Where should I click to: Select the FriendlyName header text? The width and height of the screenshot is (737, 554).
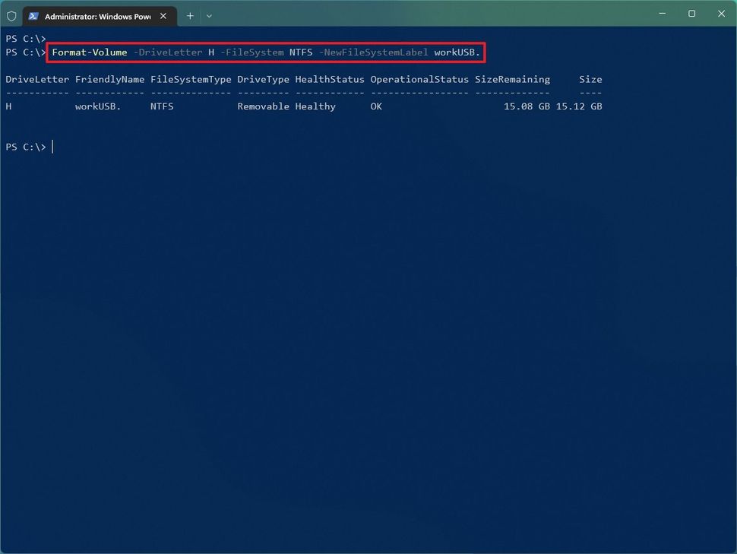(x=109, y=79)
